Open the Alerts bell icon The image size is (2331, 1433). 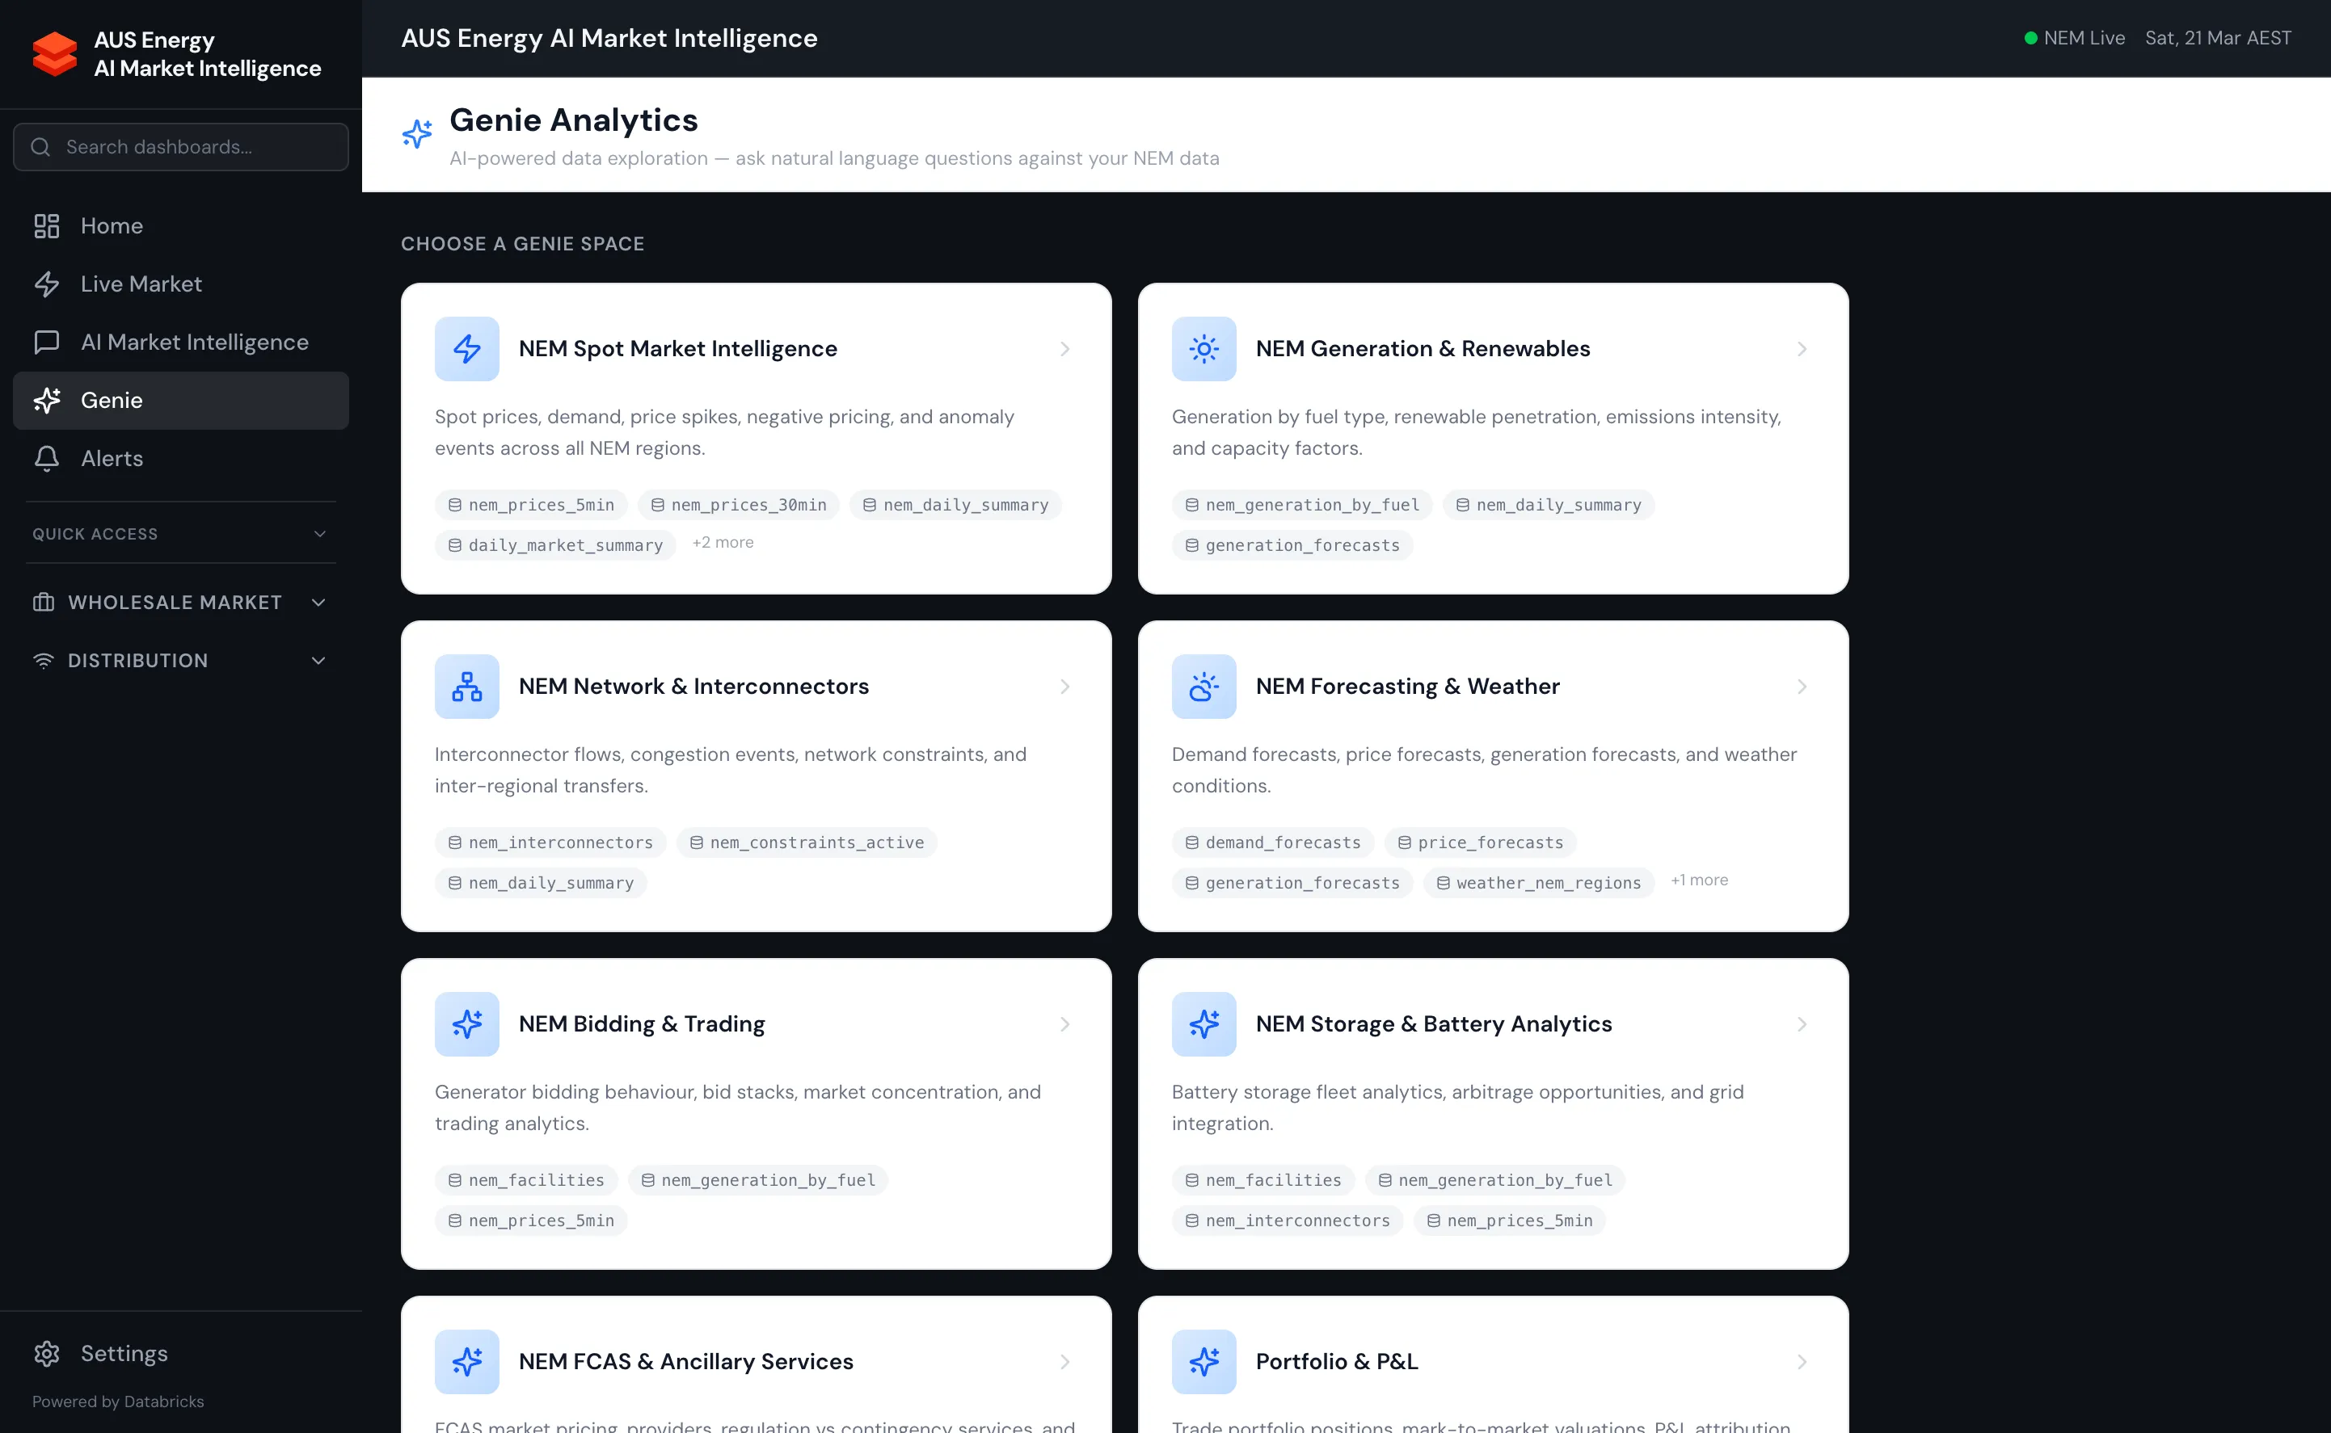[x=46, y=459]
